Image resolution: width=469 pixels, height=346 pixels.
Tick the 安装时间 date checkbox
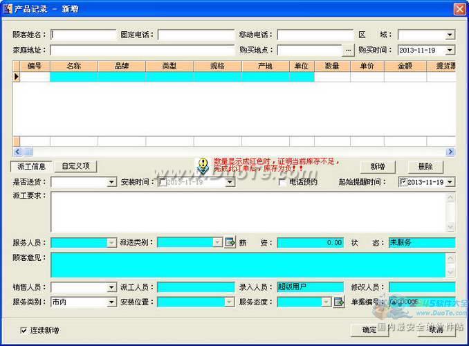click(x=163, y=182)
